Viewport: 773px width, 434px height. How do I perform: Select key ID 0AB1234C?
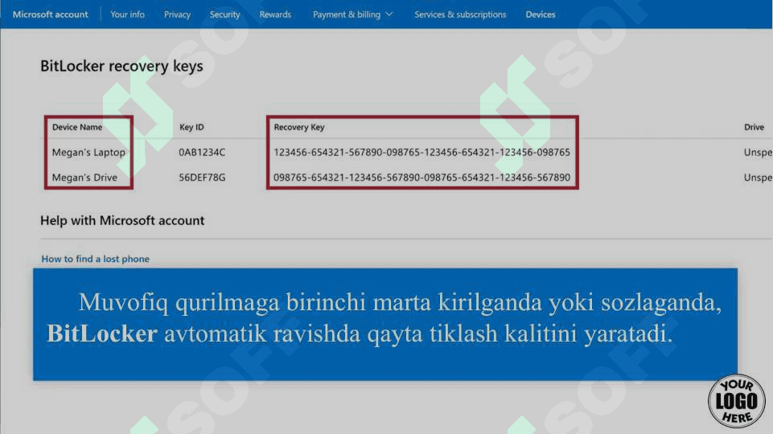coord(202,152)
